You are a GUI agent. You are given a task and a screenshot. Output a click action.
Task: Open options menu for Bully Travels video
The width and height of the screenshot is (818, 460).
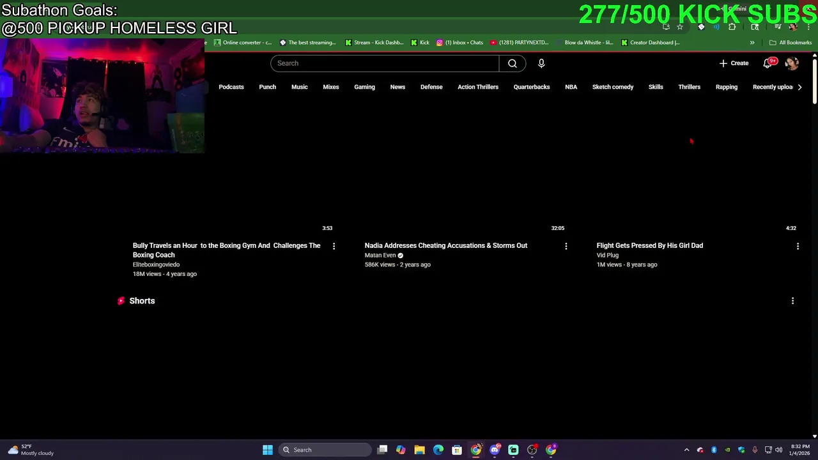[334, 246]
